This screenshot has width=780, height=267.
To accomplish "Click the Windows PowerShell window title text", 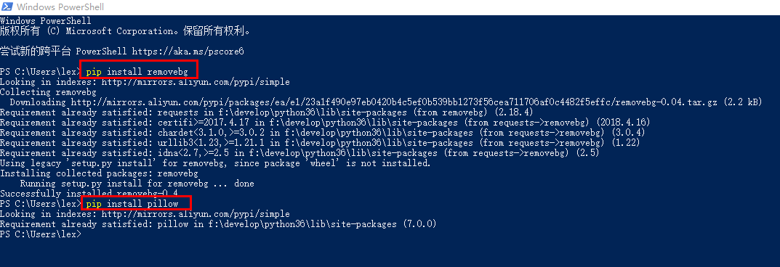I will (x=60, y=7).
